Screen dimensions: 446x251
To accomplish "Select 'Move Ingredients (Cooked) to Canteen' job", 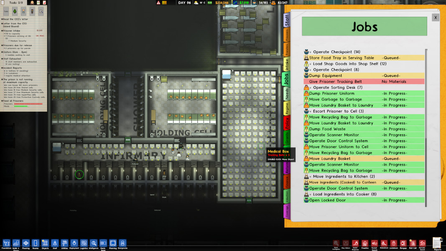I will (x=364, y=182).
